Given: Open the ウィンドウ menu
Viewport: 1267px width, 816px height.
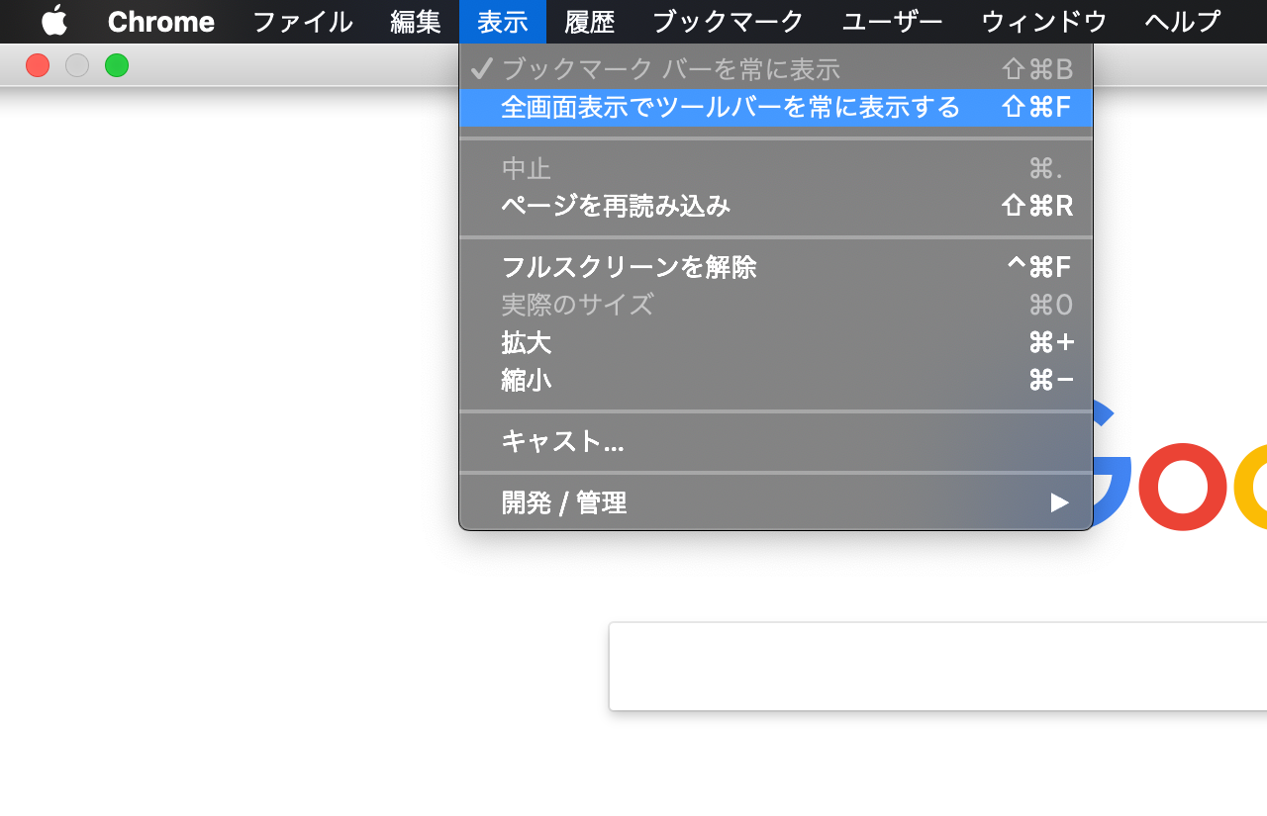Looking at the screenshot, I should click(x=1043, y=21).
